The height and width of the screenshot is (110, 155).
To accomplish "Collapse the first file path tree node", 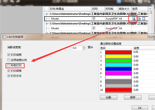I will point(47,14).
